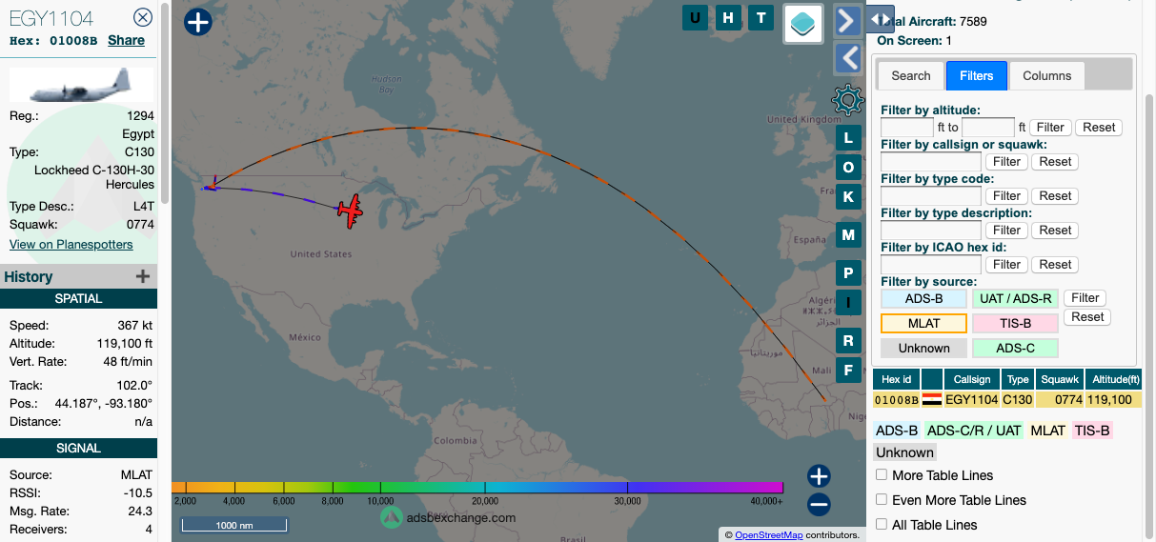Toggle the L map button

point(848,137)
